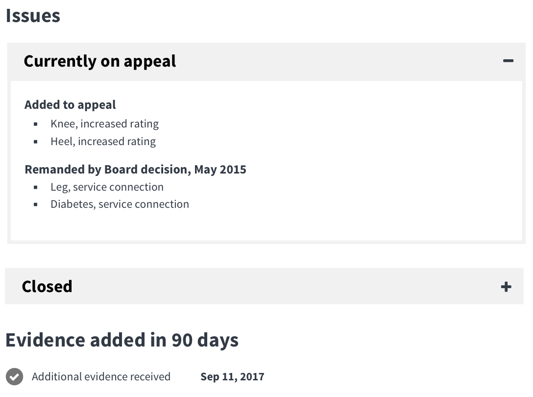This screenshot has height=397, width=533.
Task: Click Diabetes, service connection item
Action: click(120, 204)
